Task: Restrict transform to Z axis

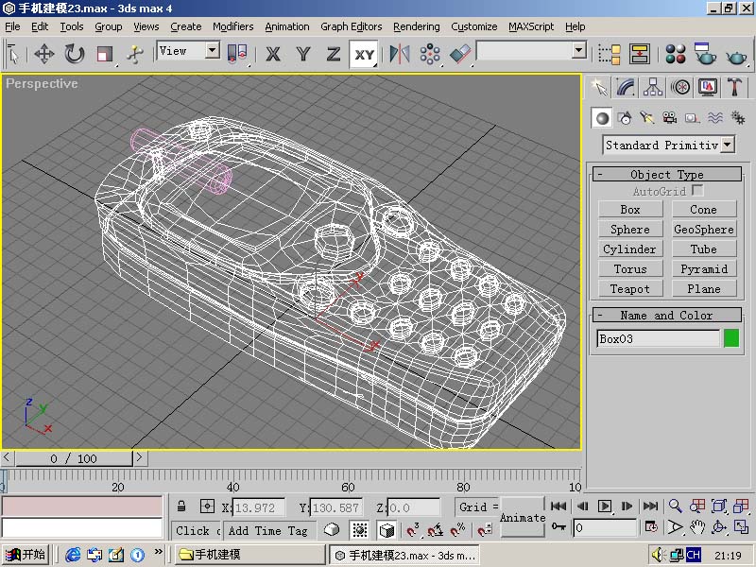Action: 334,54
